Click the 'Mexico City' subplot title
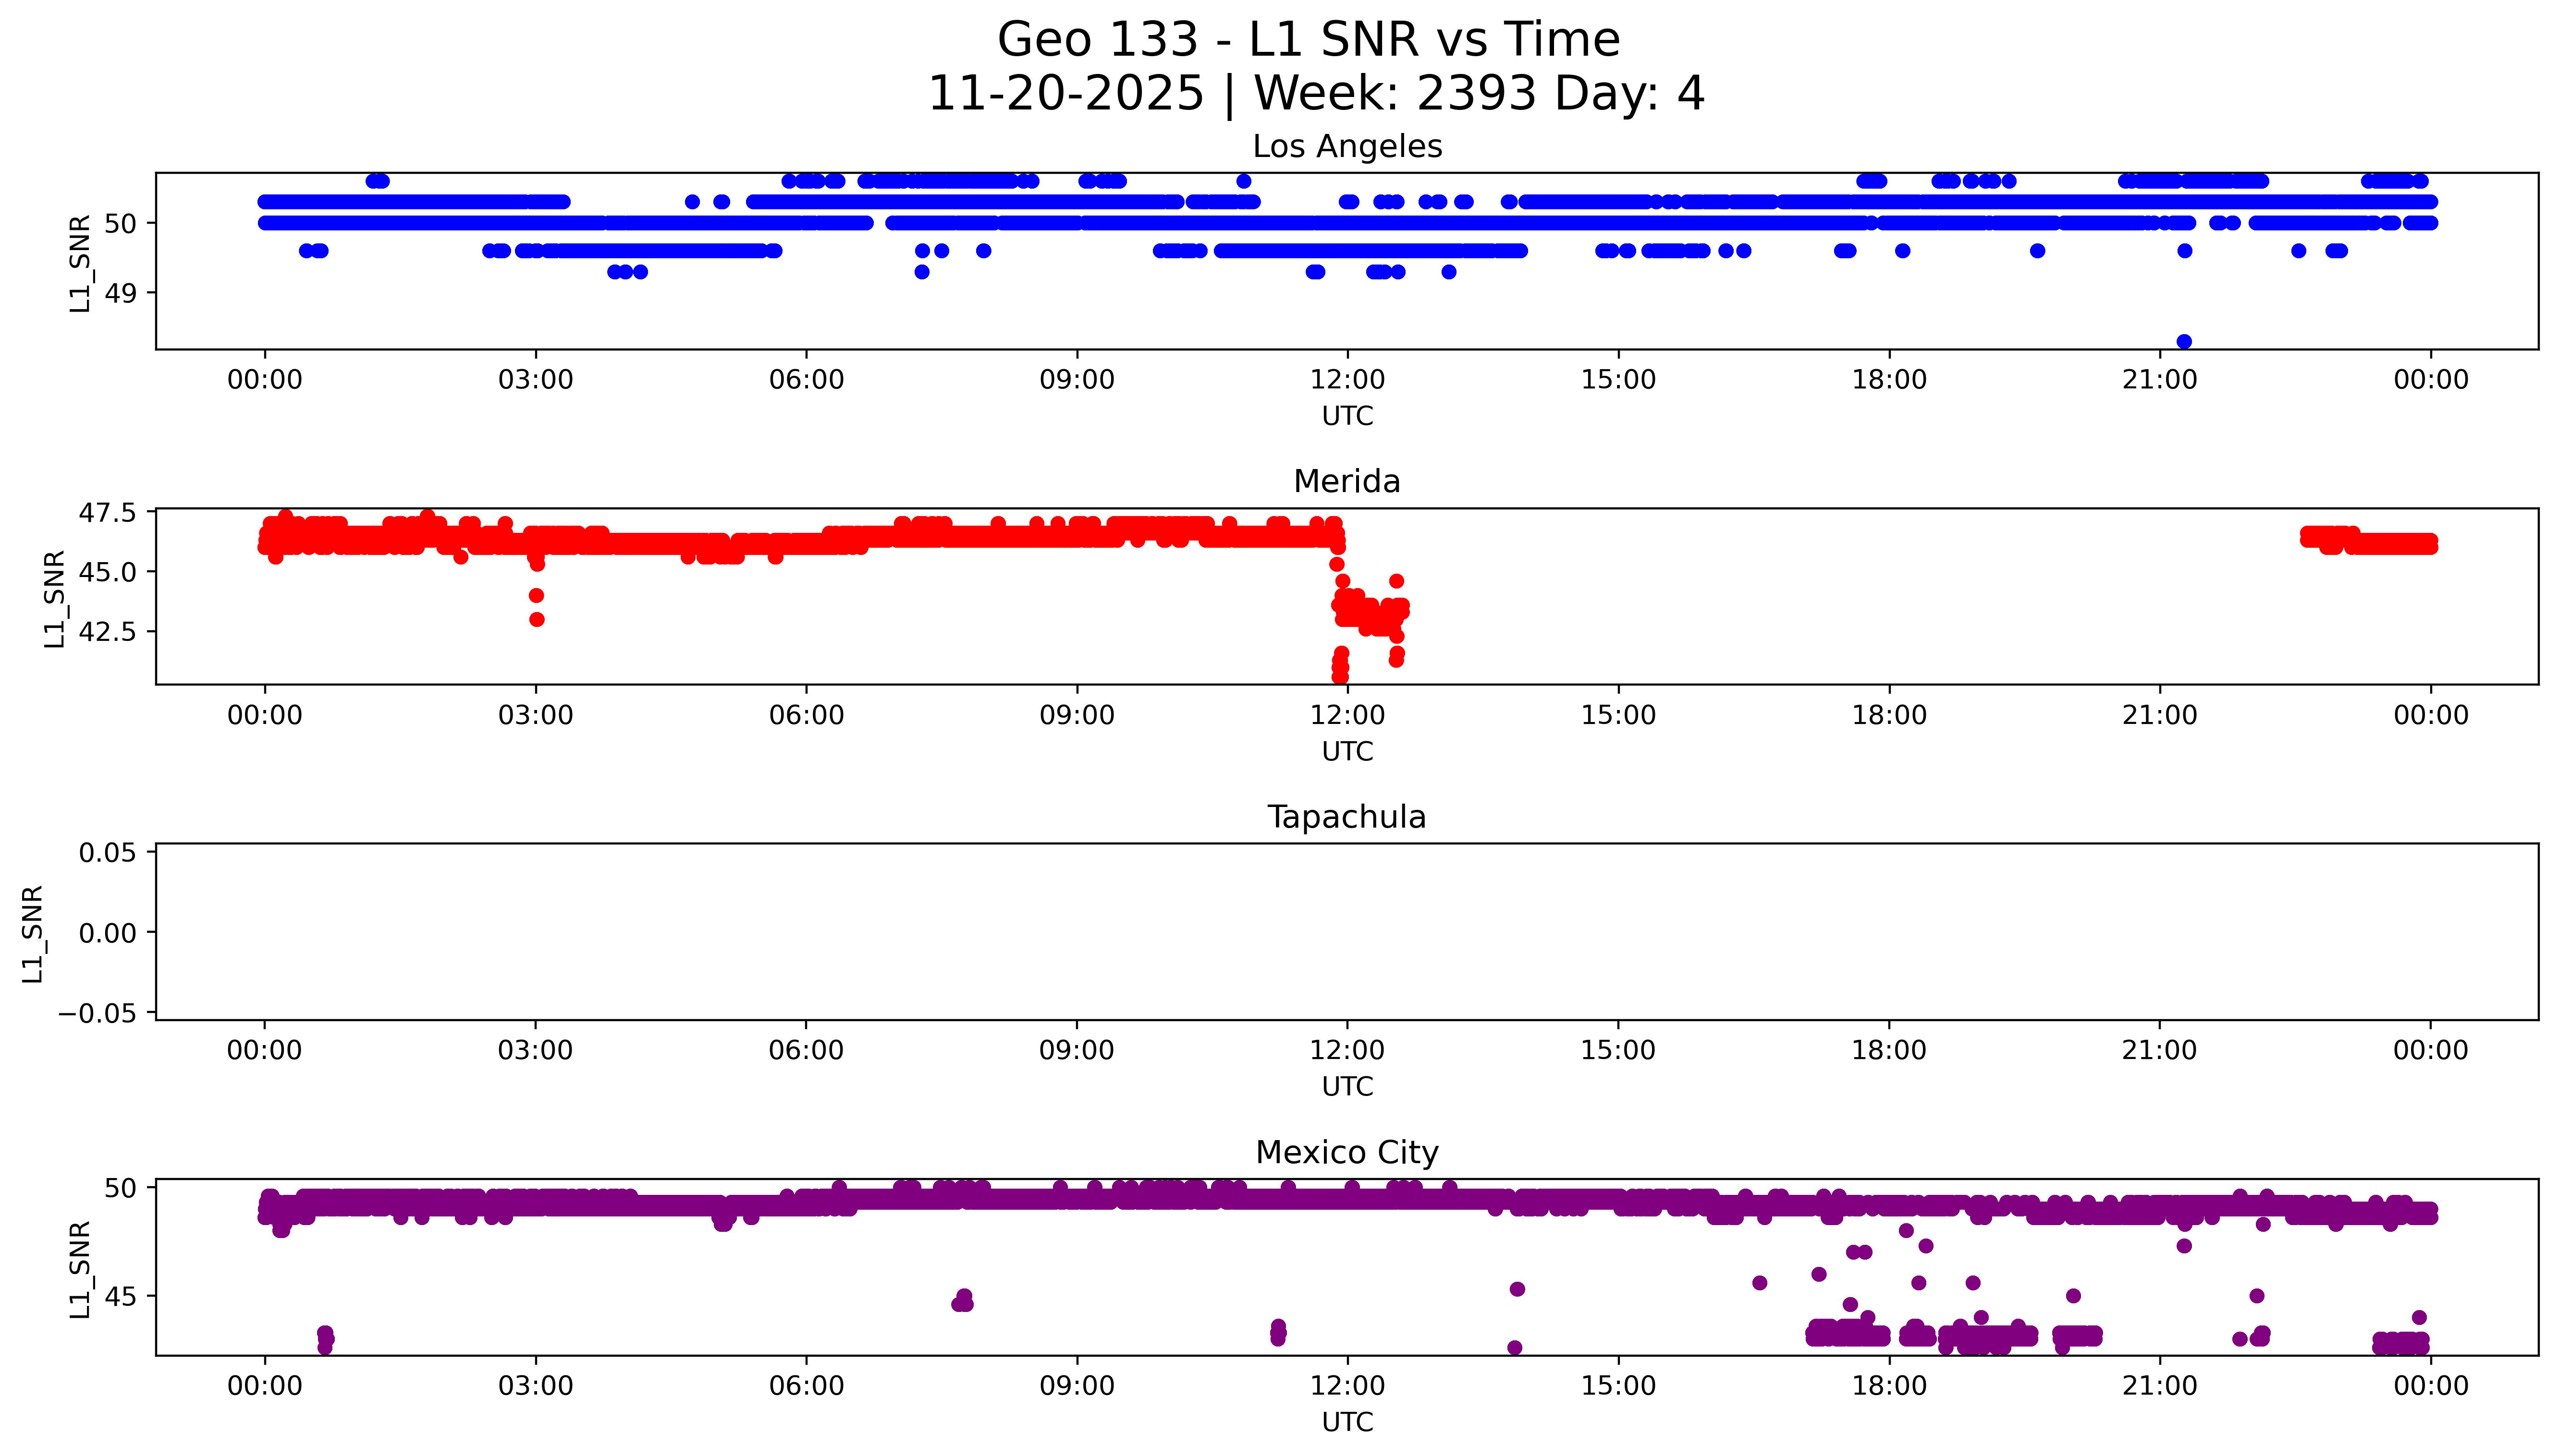Screen dimensions: 2558x1456 click(1346, 1153)
